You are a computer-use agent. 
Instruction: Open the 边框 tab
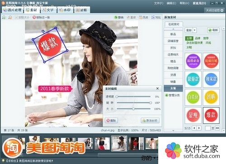[x=82, y=10]
